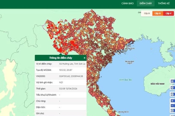This screenshot has width=175, height=116.
Task: Toggle the orange Cấp IV level filter
Action: tap(158, 14)
